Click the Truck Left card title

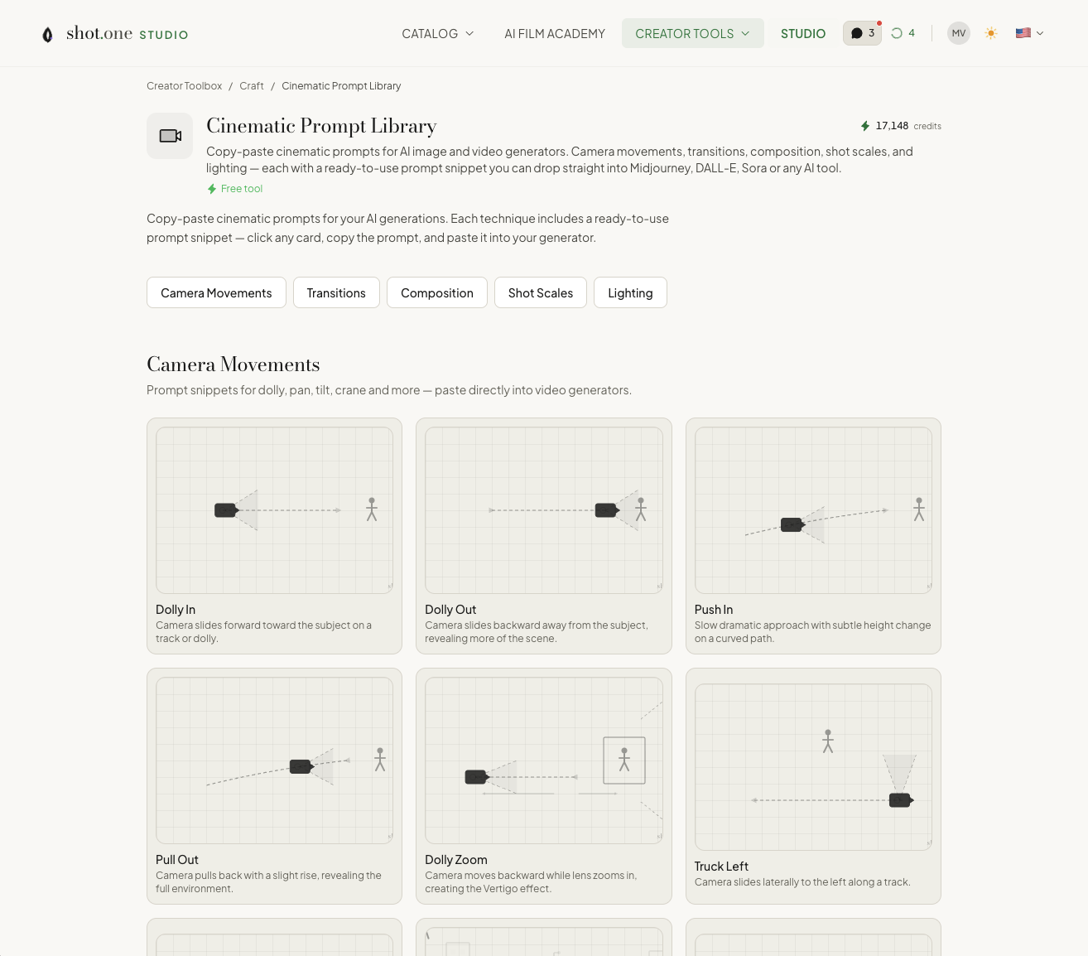click(x=721, y=867)
